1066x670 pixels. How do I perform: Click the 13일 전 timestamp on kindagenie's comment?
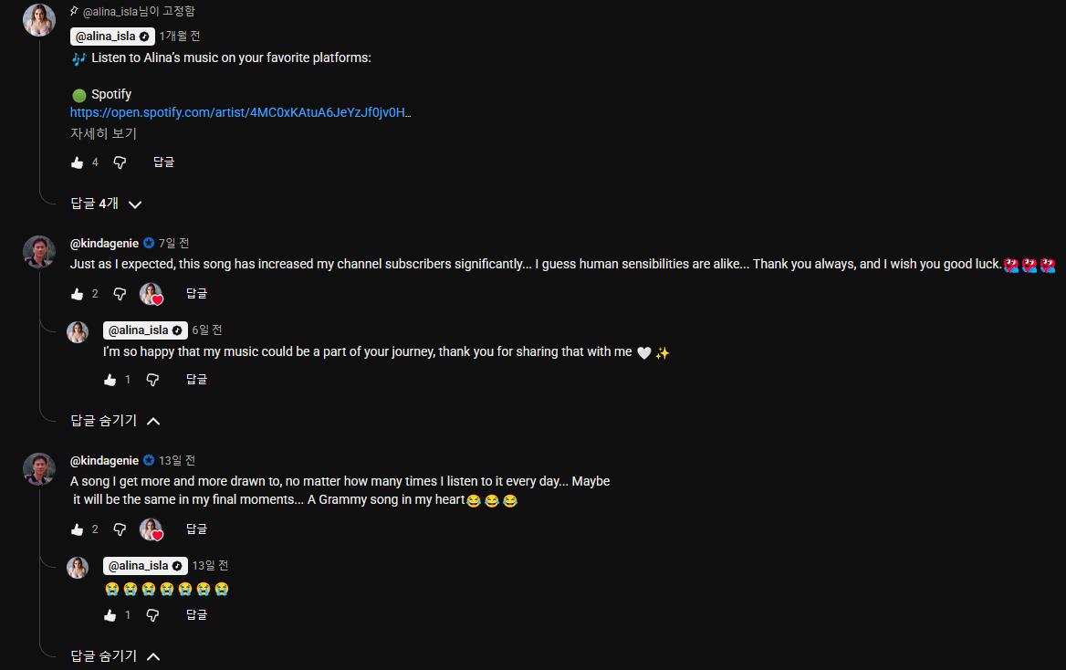(177, 461)
